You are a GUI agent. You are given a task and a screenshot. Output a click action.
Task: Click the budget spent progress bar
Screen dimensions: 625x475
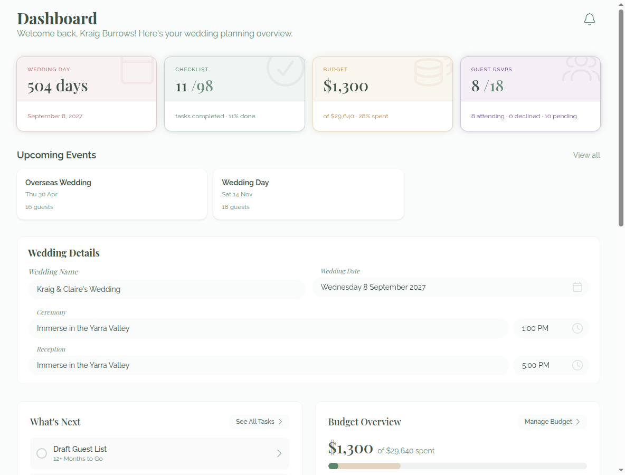click(458, 466)
